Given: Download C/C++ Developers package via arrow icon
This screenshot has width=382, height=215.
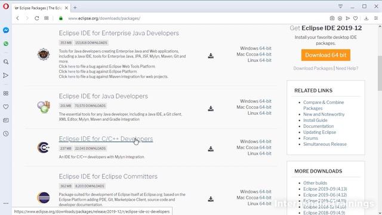Looking at the screenshot, I should coord(211,149).
